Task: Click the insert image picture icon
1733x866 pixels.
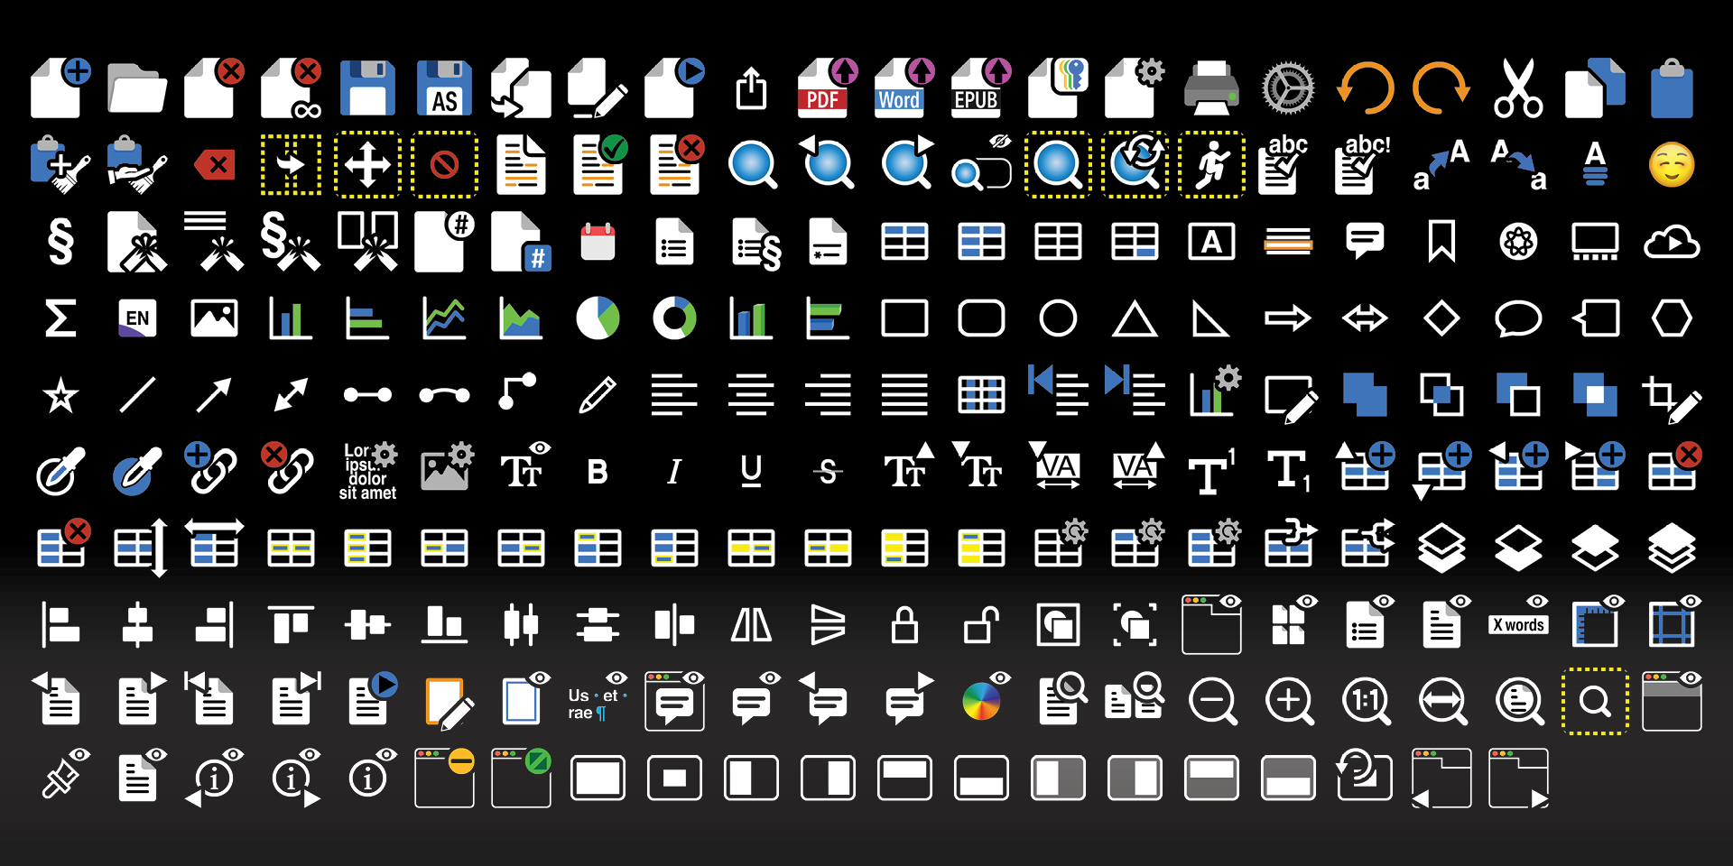Action: (x=214, y=318)
